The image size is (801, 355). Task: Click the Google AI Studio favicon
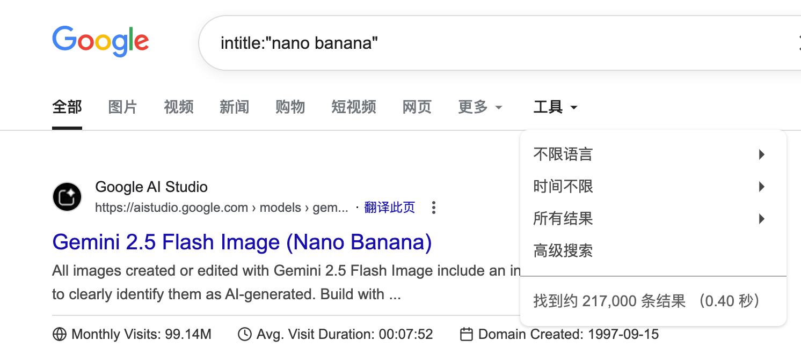click(67, 197)
